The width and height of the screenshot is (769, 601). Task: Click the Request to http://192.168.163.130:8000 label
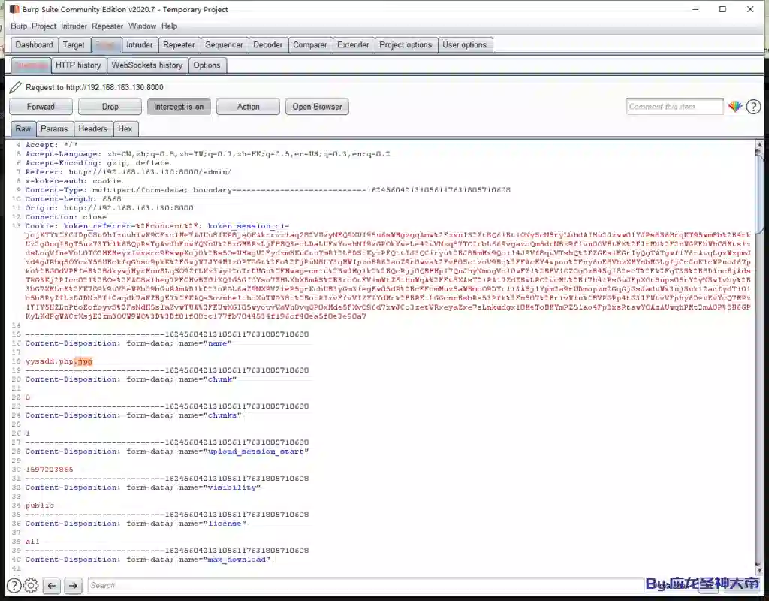point(94,87)
